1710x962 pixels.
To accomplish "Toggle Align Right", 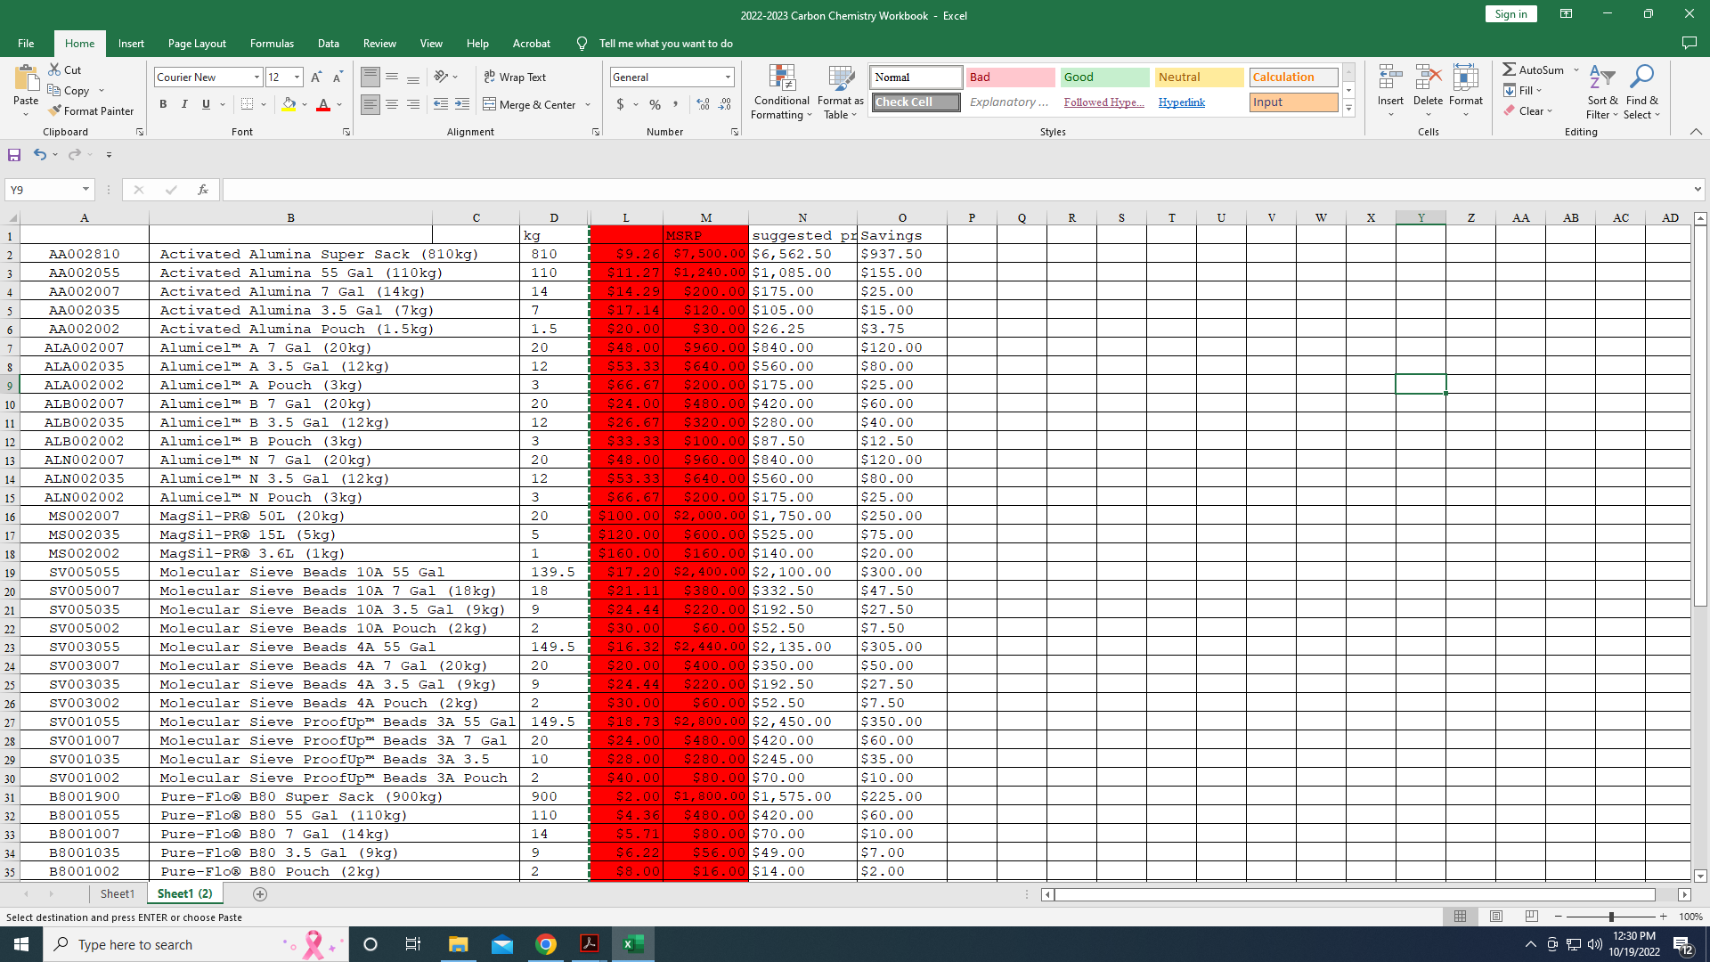I will click(413, 104).
